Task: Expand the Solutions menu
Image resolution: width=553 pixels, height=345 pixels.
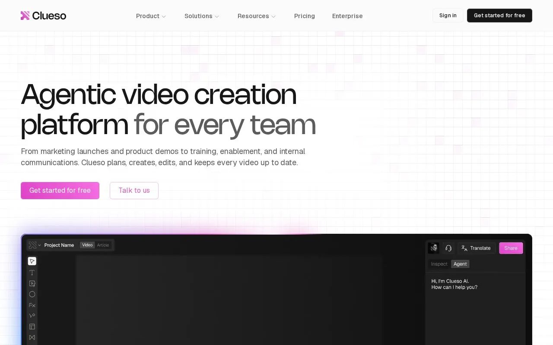Action: coord(202,16)
